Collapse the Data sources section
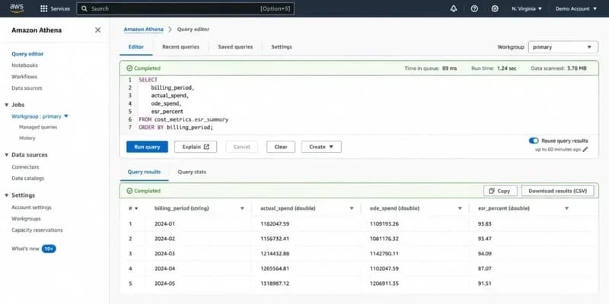609x304 pixels. (7, 155)
